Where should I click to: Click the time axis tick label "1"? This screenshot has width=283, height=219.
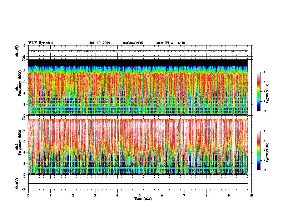pyautogui.click(x=50, y=195)
